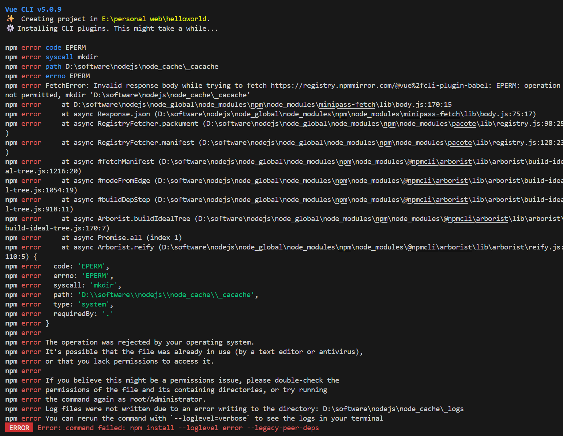Click the green path string with _cacache
The image size is (563, 436).
point(166,294)
